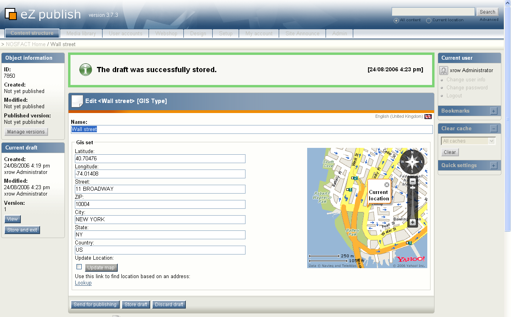Click the UK flag language icon
The height and width of the screenshot is (317, 511).
pos(428,117)
